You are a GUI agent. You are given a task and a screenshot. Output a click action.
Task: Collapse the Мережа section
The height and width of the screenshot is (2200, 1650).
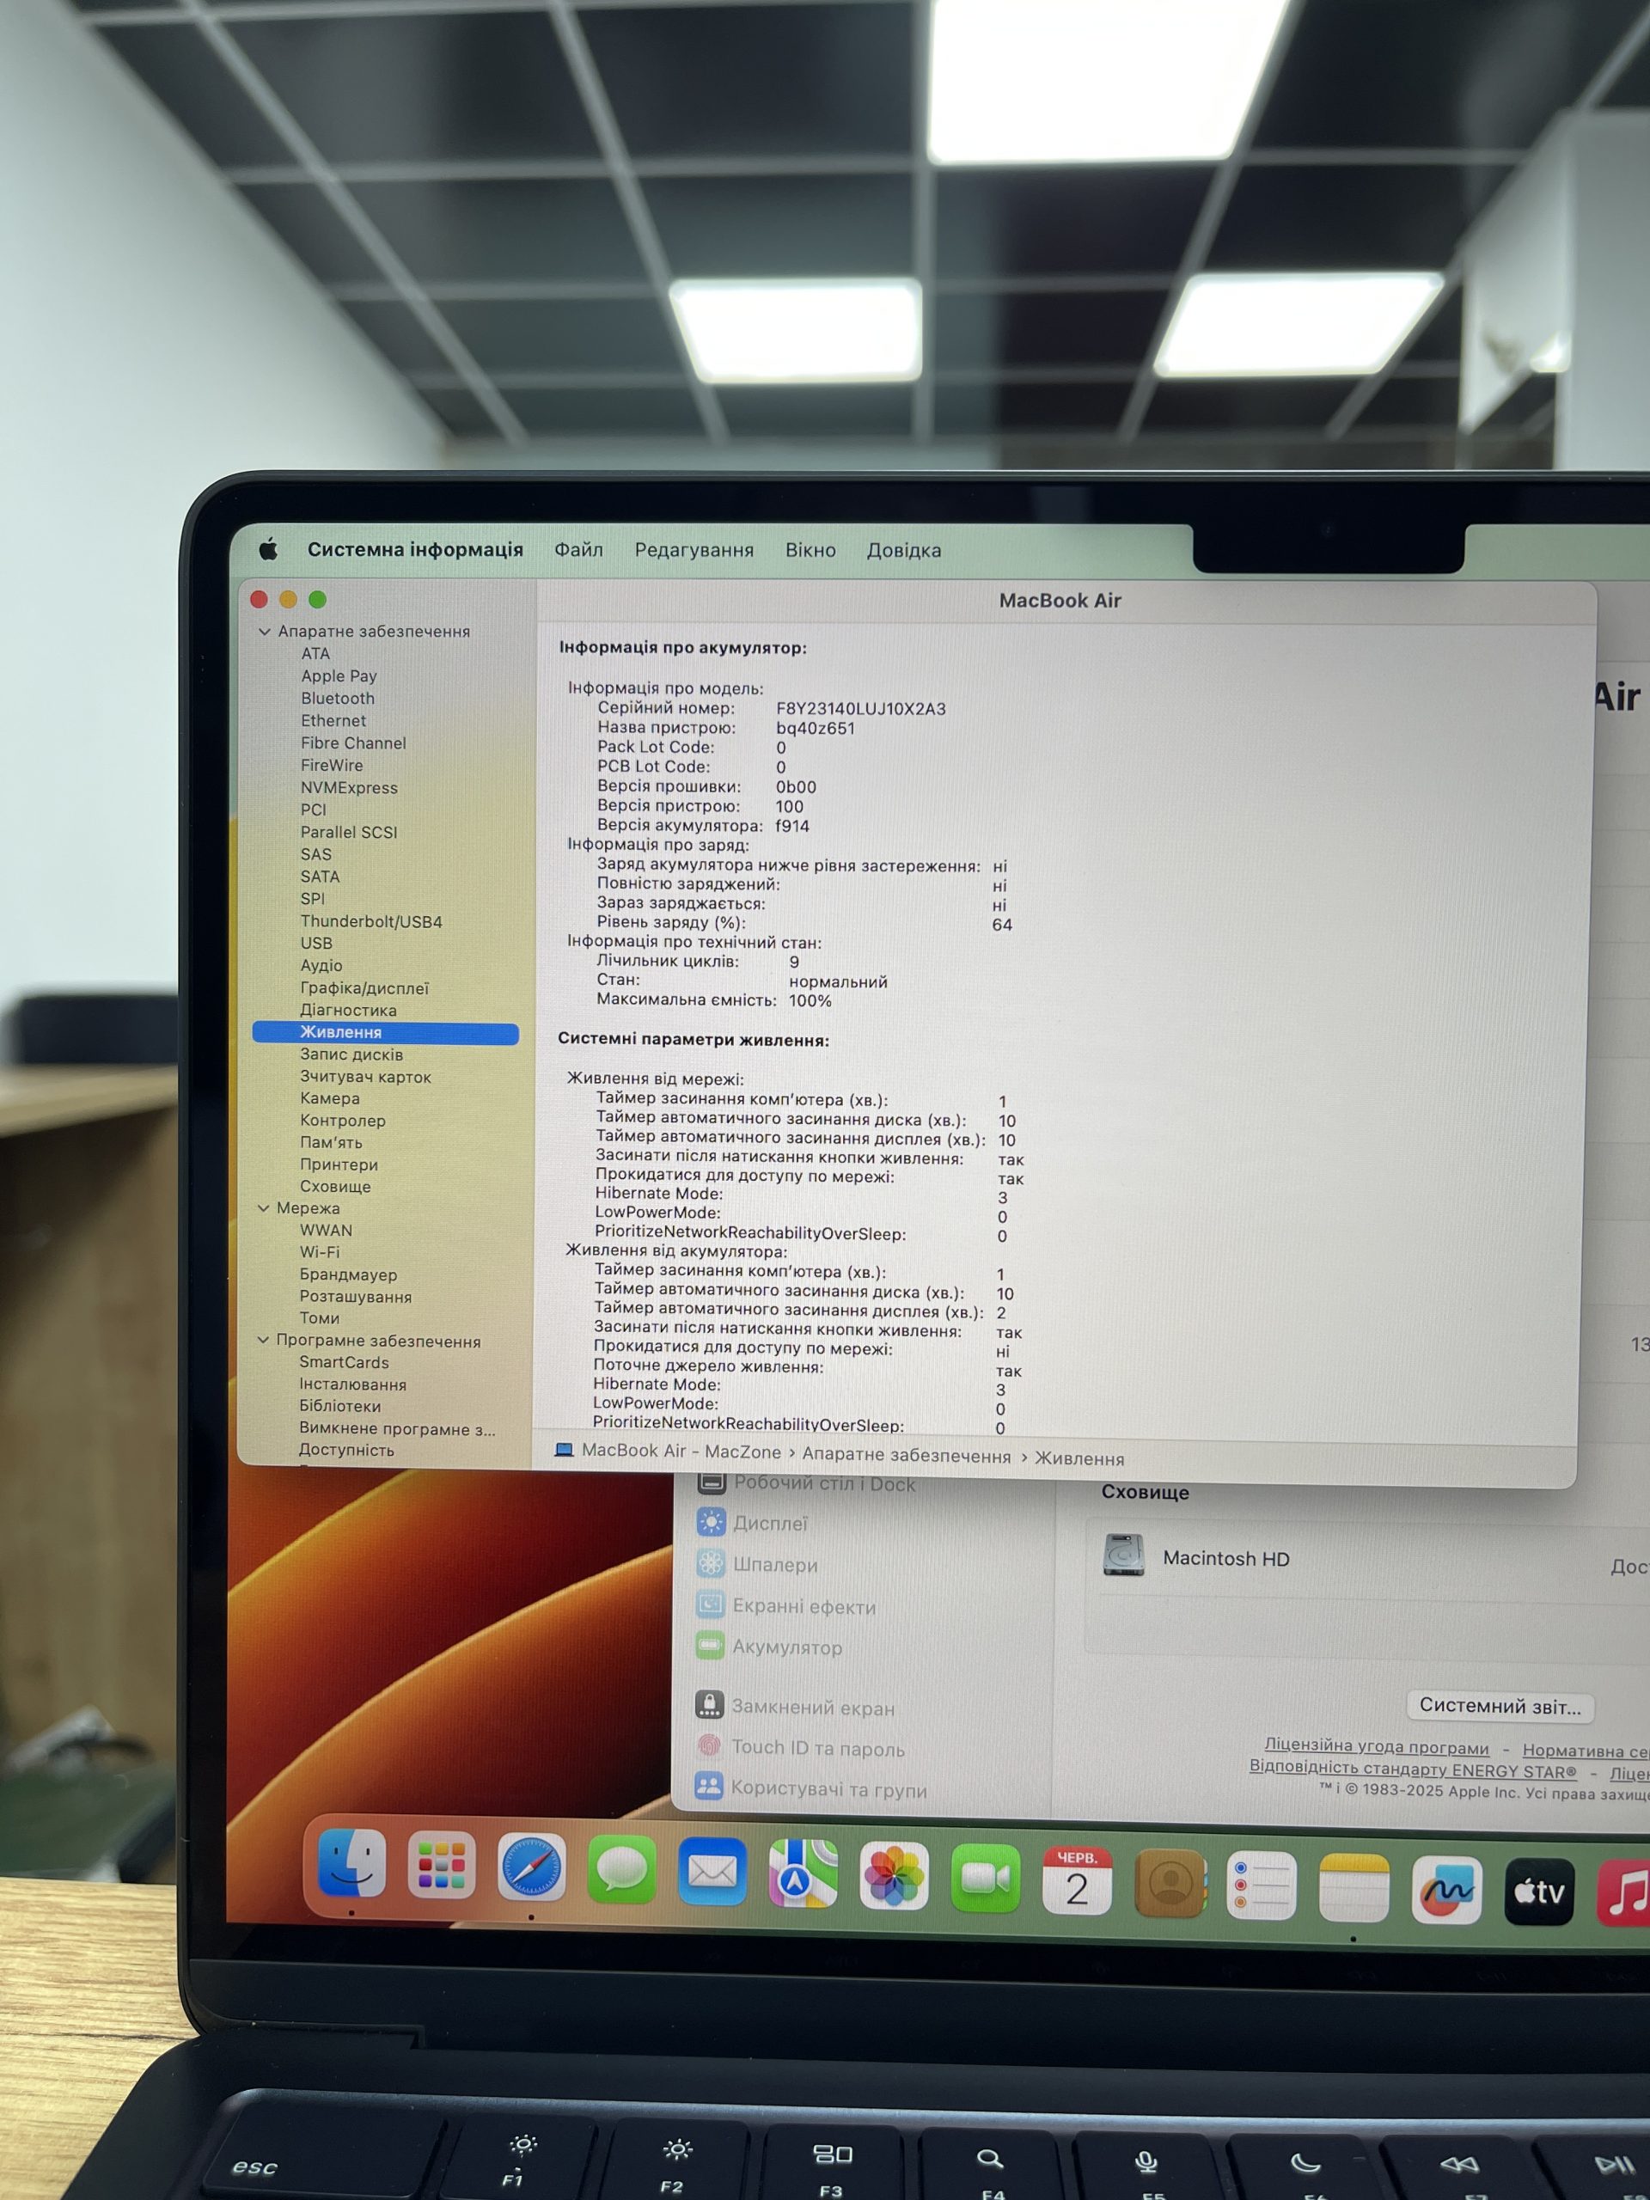tap(264, 1207)
